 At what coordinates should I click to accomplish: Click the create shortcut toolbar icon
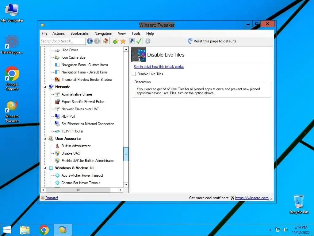click(x=132, y=41)
